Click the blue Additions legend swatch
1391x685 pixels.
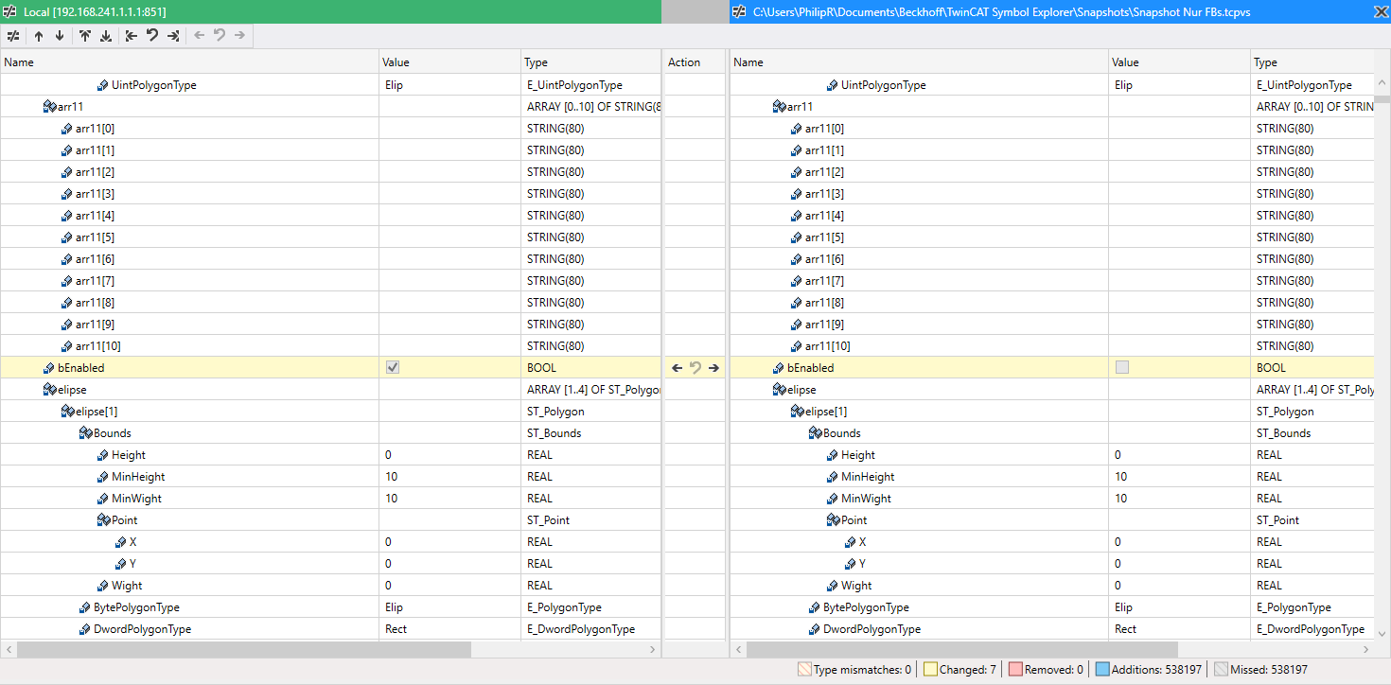tap(1102, 670)
